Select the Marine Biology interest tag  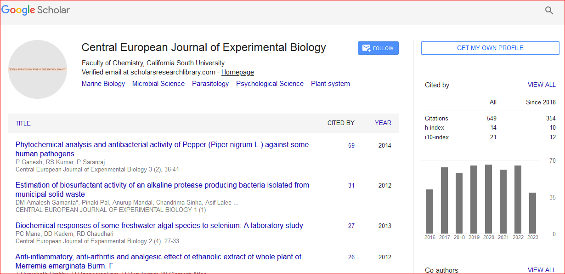click(103, 84)
